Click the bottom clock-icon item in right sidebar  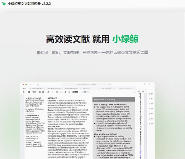pyautogui.click(x=151, y=124)
